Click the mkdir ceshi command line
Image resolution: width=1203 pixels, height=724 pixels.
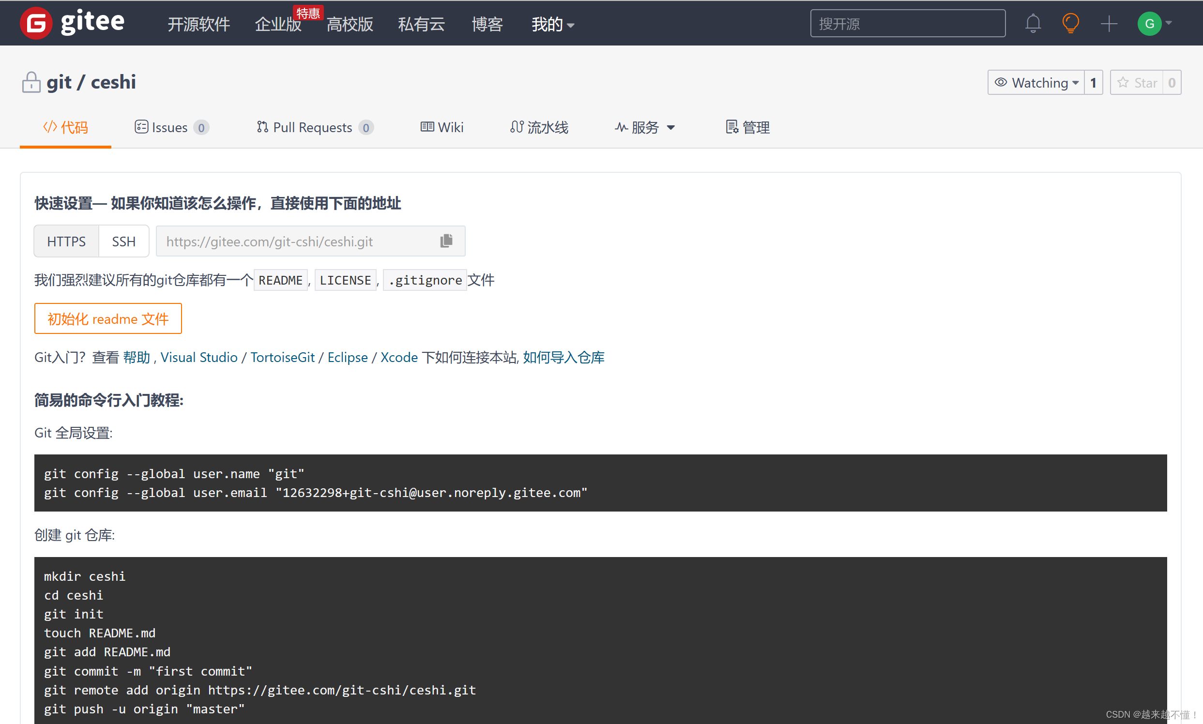pyautogui.click(x=85, y=576)
